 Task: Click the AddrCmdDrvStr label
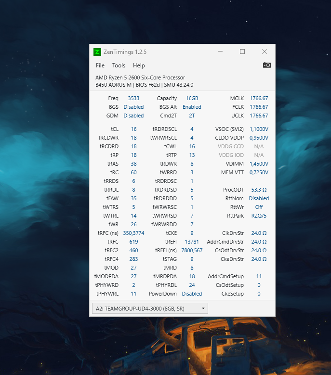(x=225, y=242)
